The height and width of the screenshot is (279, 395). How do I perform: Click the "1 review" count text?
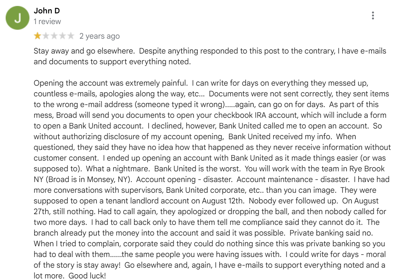click(47, 21)
